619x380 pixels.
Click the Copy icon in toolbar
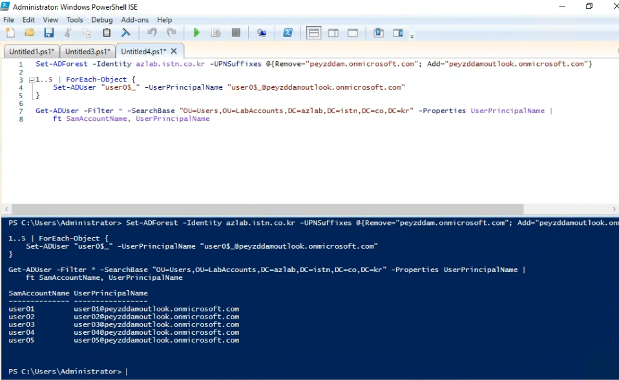point(87,33)
